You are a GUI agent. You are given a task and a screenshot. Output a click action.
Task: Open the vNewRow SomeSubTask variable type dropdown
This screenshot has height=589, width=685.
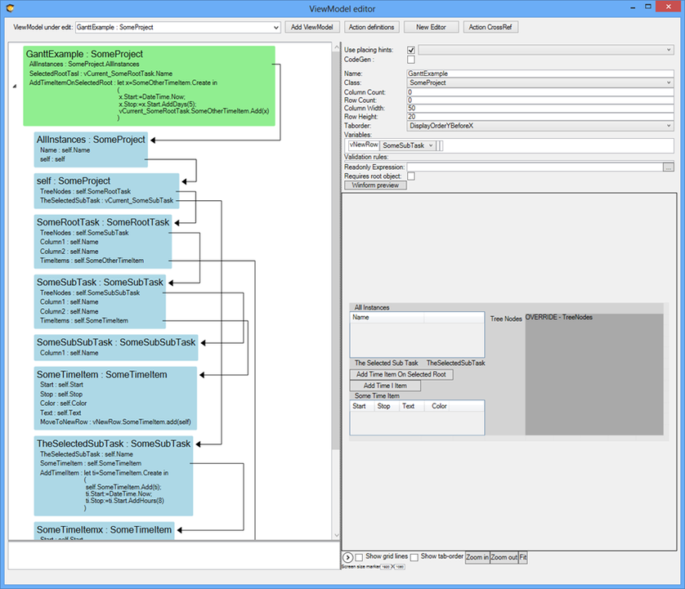click(408, 145)
